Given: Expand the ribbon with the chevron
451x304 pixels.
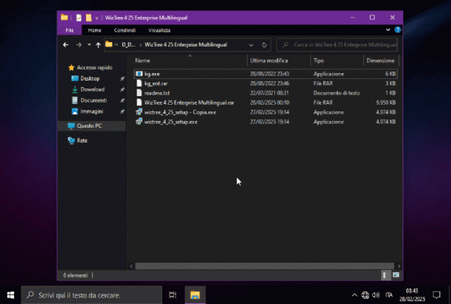Looking at the screenshot, I should 388,30.
